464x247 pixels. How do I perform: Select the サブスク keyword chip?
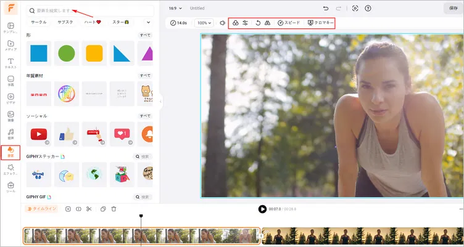[65, 22]
